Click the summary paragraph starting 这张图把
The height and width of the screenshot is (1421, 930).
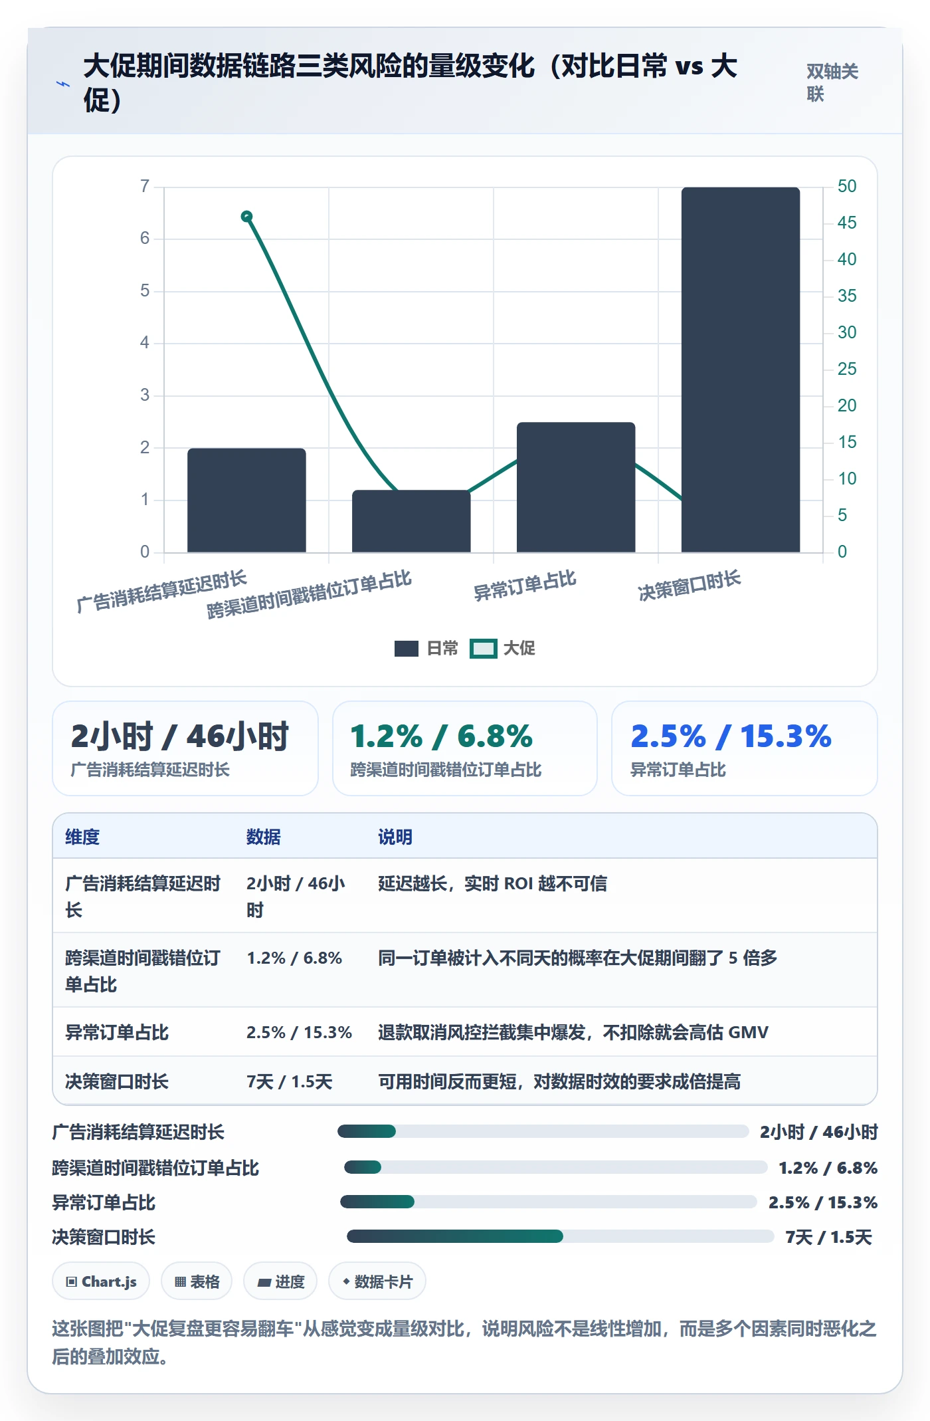click(464, 1343)
